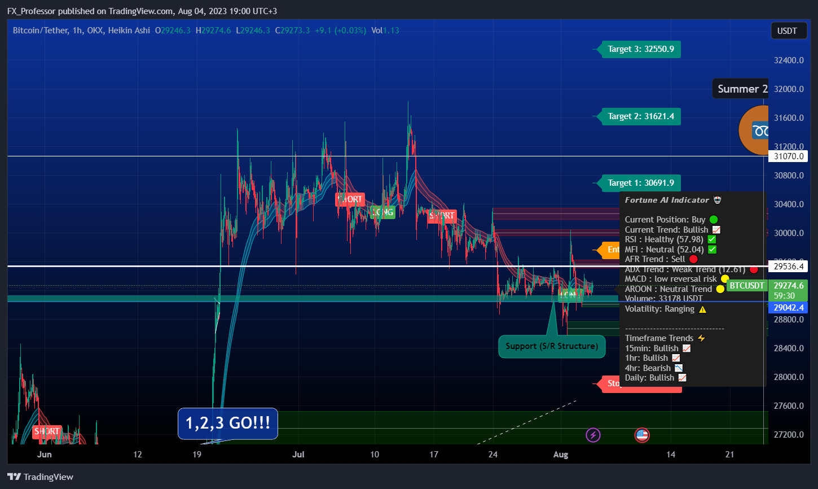Click the yellow MACD reversal risk circle
The height and width of the screenshot is (489, 818).
(725, 279)
